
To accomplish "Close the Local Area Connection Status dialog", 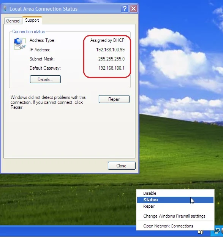I will pos(122,166).
